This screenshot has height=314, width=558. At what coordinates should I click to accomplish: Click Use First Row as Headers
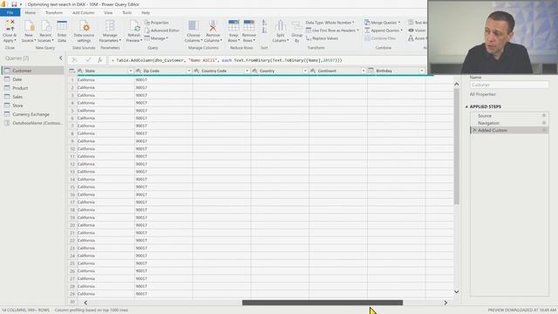pos(332,31)
